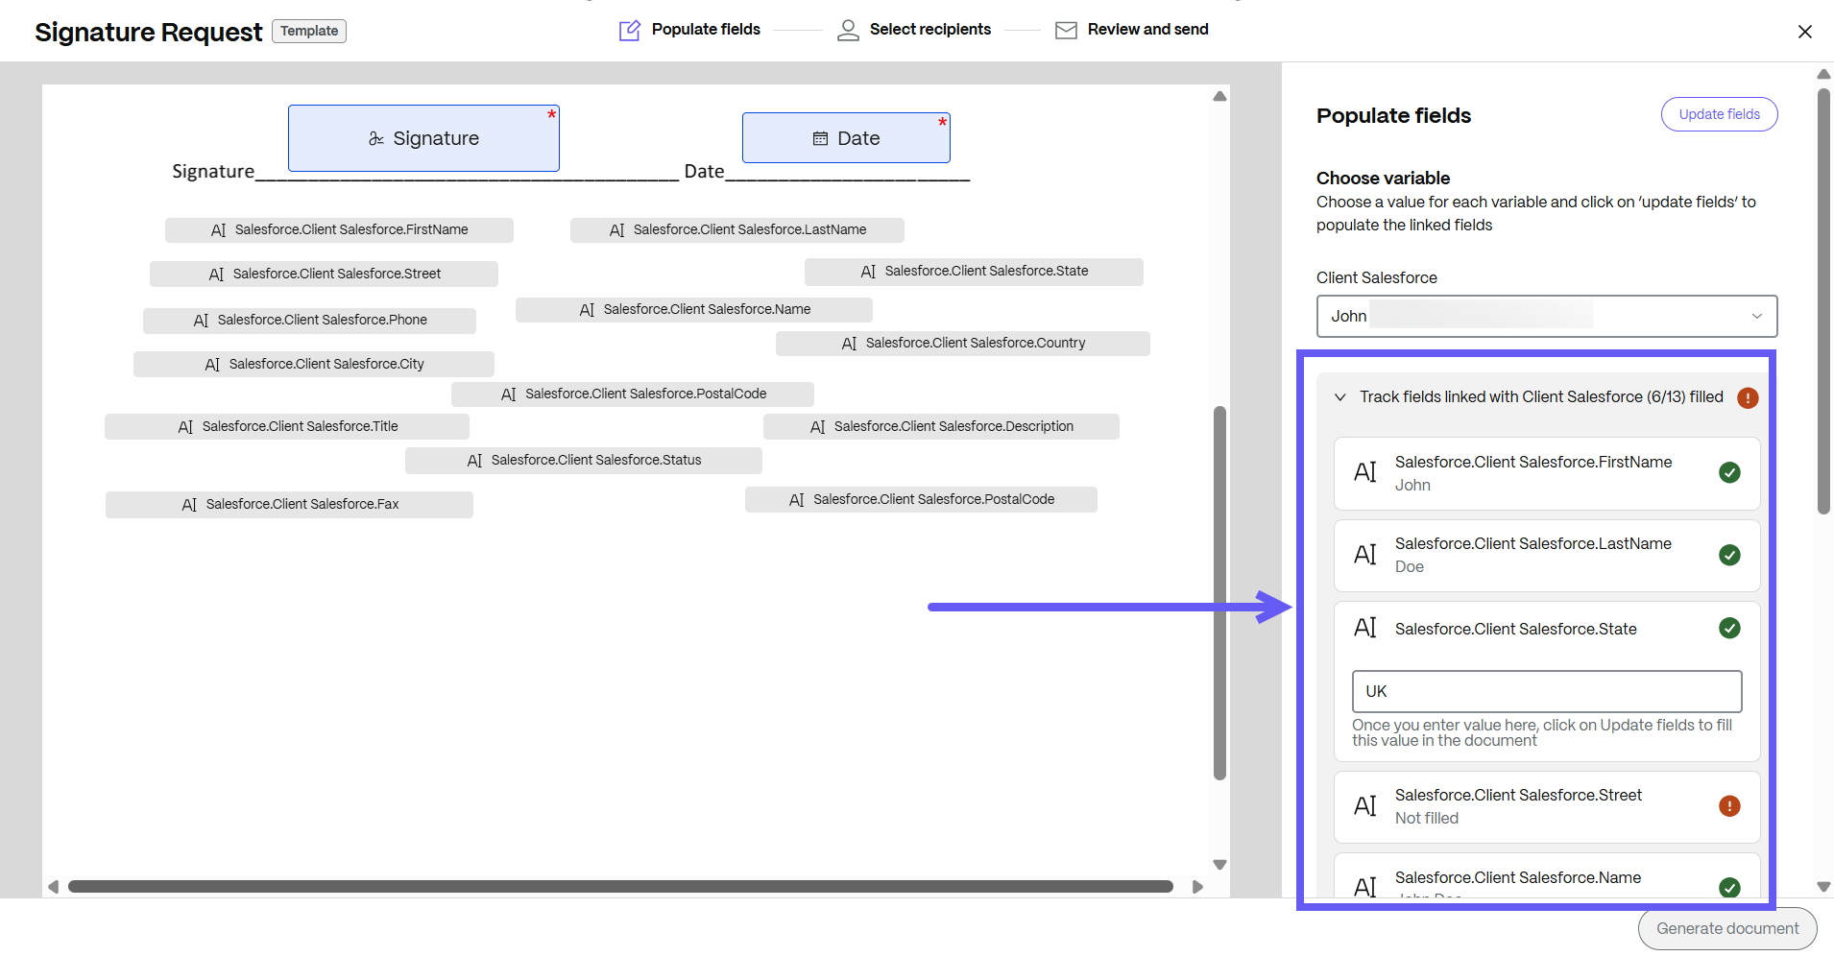Click the text-field icon on the FirstName row

point(1365,472)
